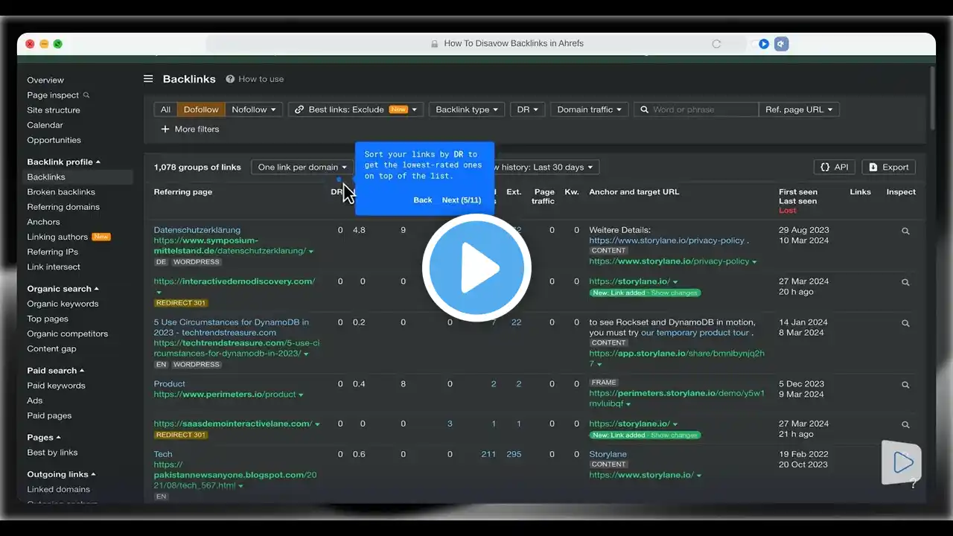
Task: Open Paid keywords in the sidebar
Action: tap(57, 386)
